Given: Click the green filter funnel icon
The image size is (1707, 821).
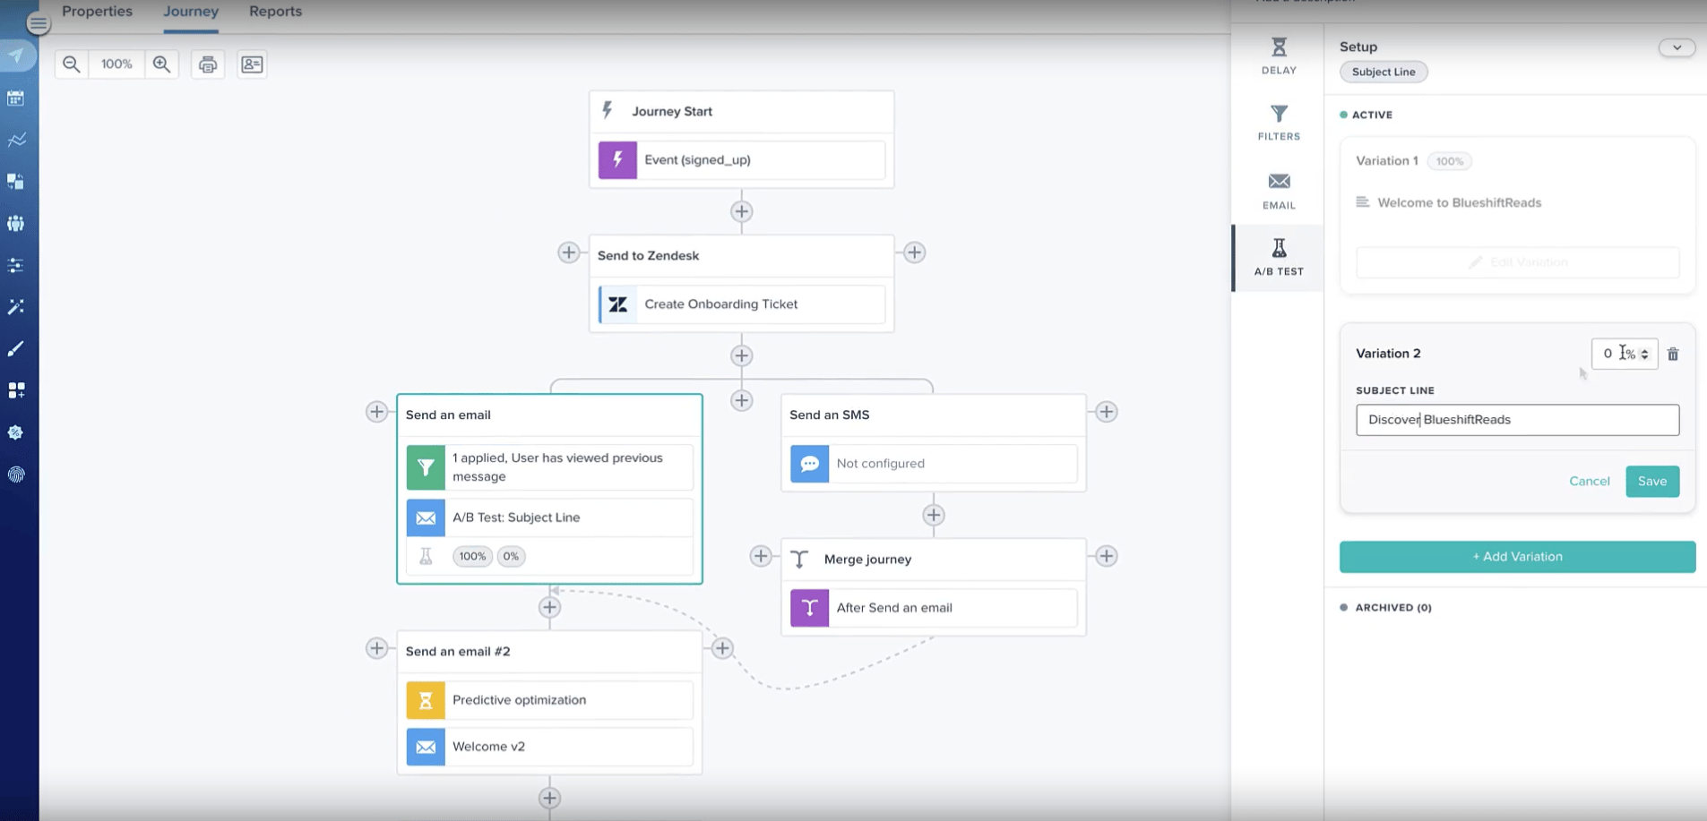Looking at the screenshot, I should pos(426,467).
